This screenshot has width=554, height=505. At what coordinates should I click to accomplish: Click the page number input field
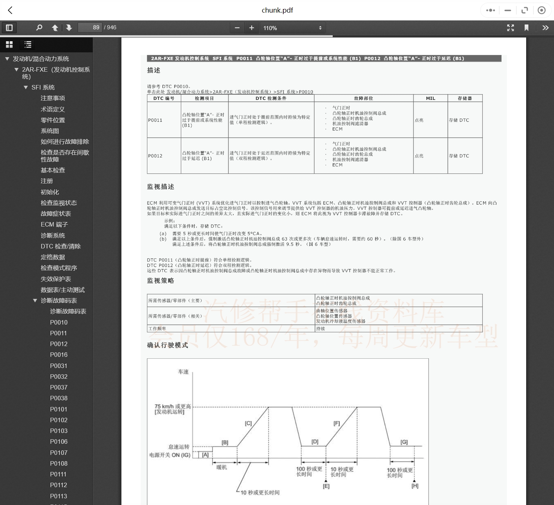[90, 28]
